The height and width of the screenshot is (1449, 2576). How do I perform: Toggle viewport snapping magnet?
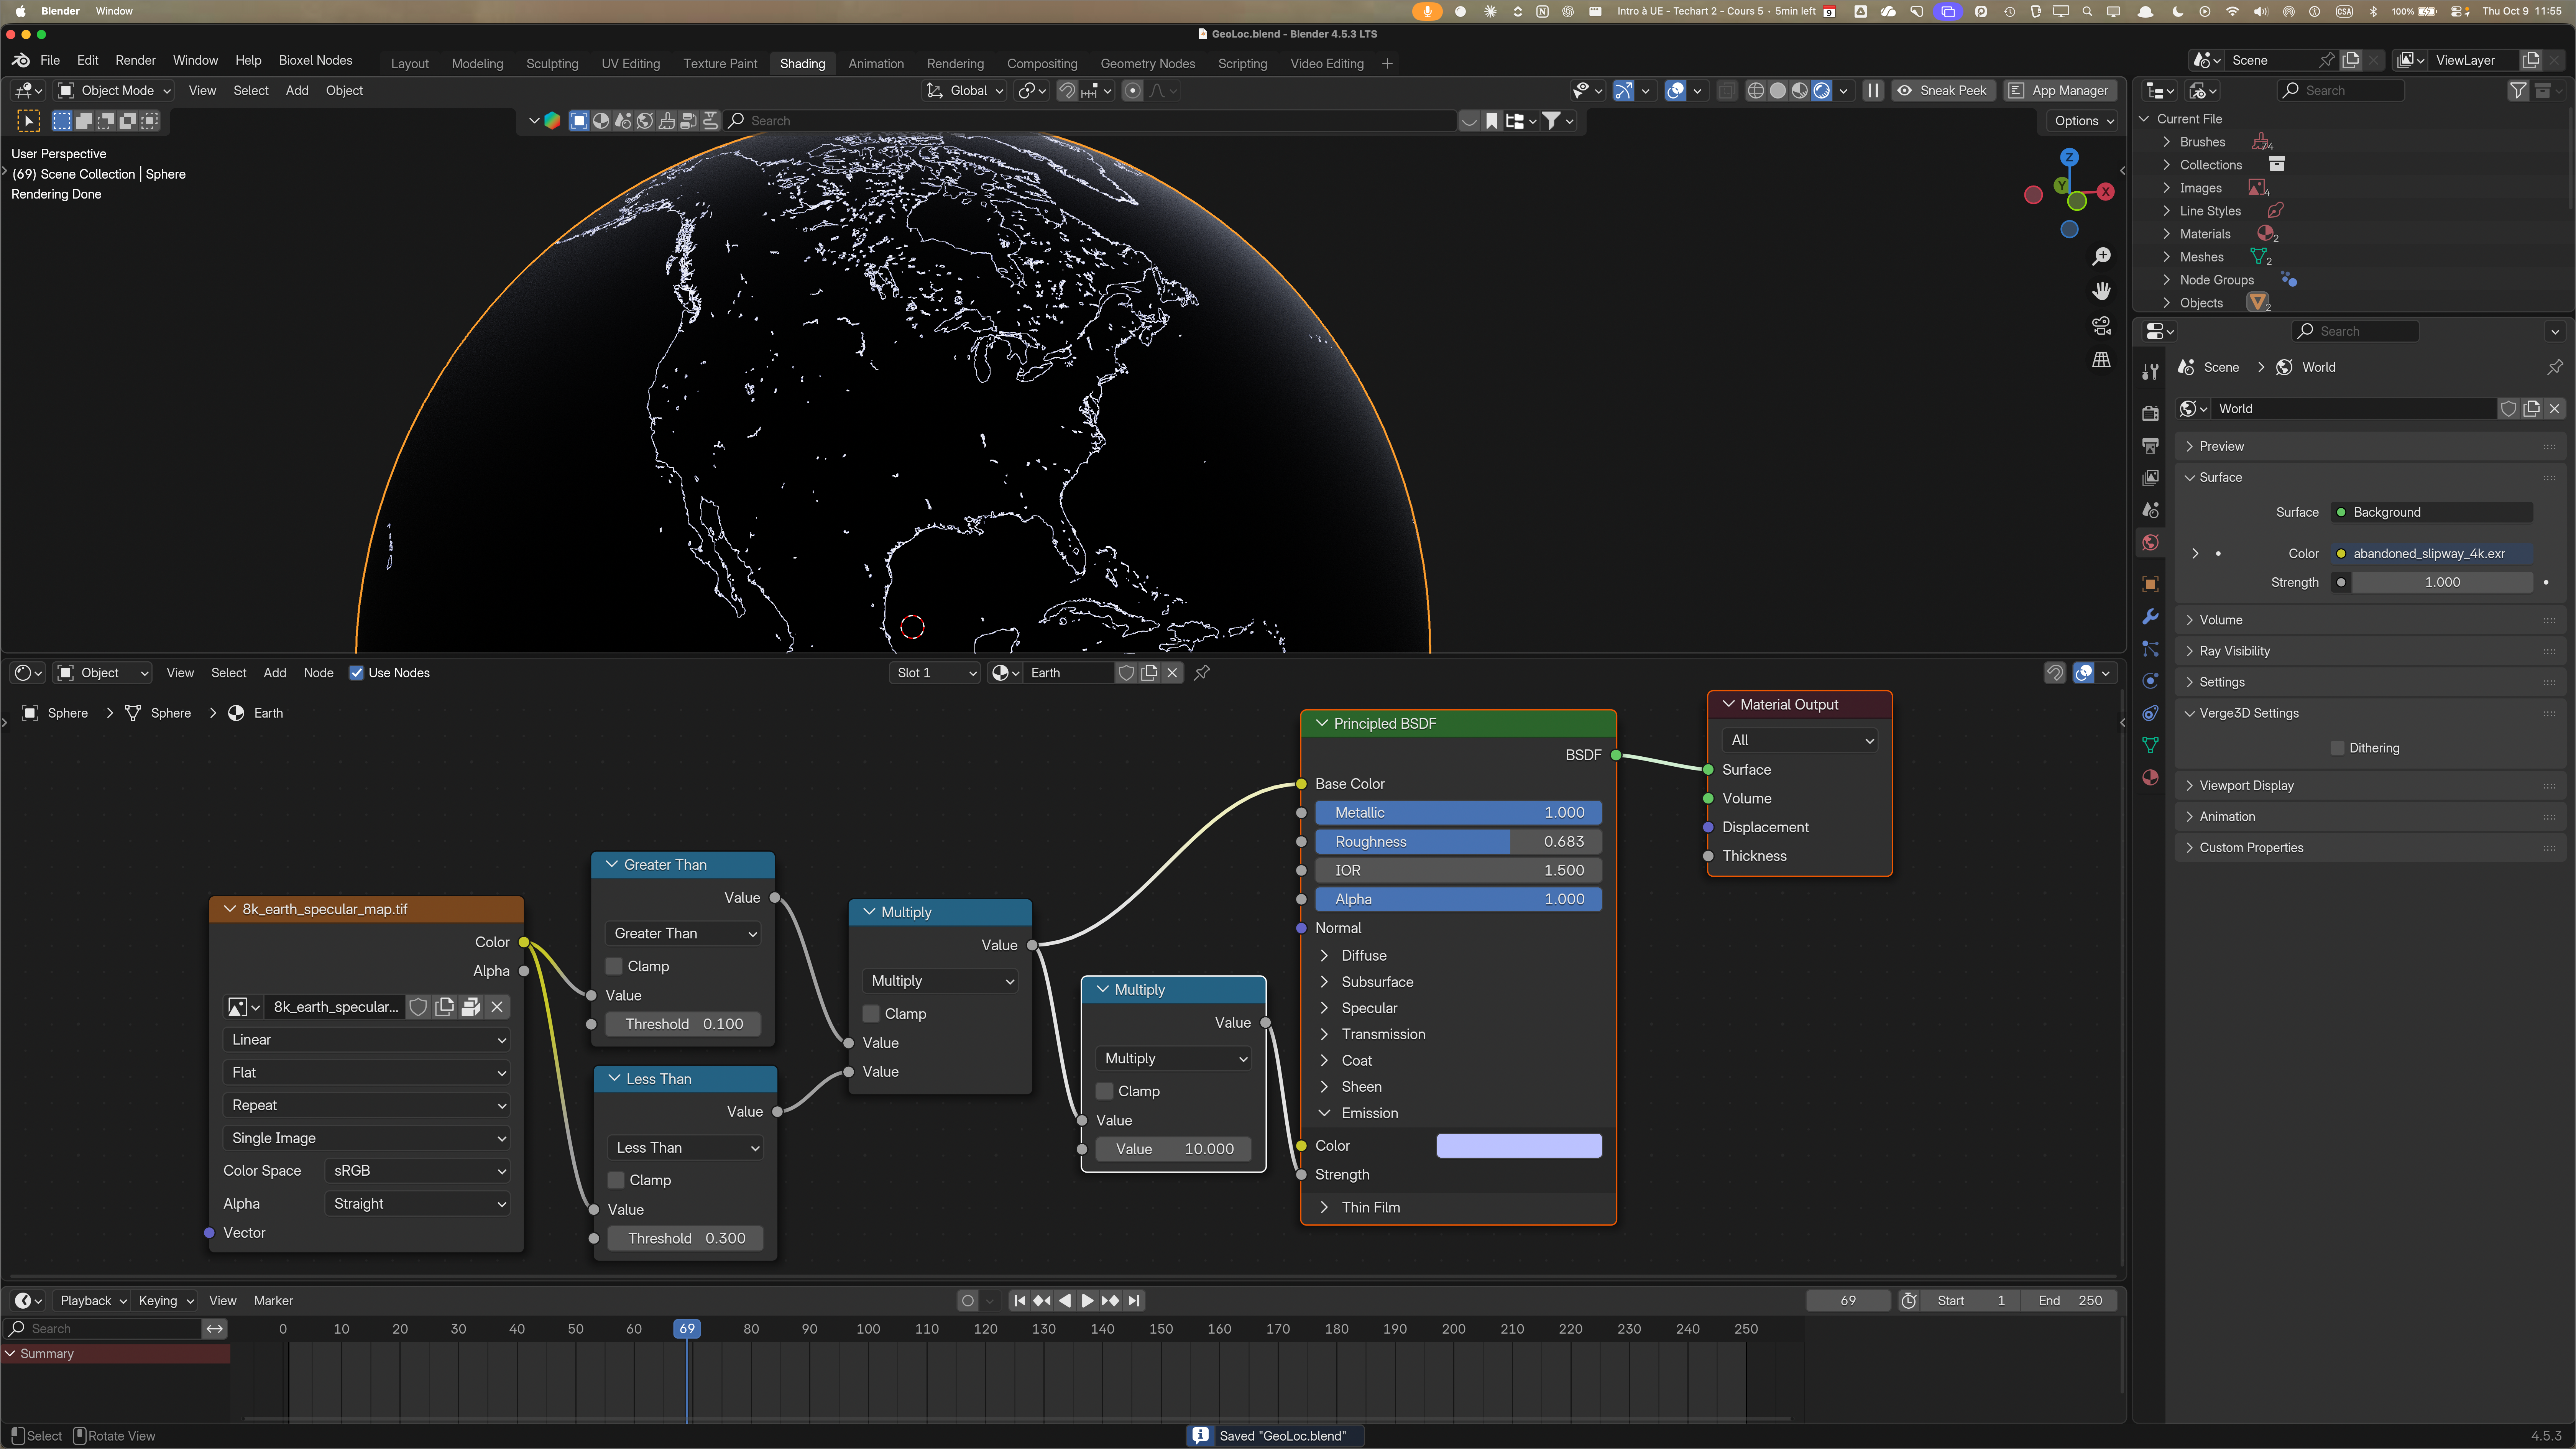pyautogui.click(x=1067, y=91)
